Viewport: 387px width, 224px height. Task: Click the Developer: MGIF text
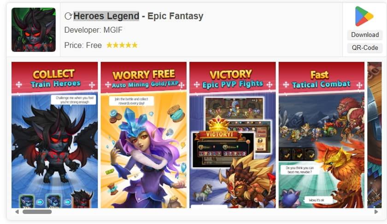93,30
